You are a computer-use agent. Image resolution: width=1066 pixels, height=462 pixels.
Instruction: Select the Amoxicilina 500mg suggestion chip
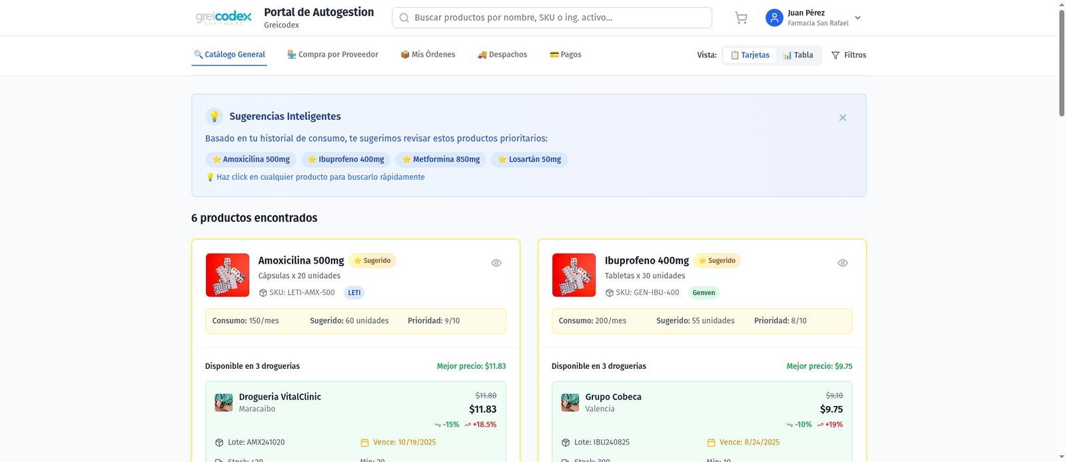251,160
